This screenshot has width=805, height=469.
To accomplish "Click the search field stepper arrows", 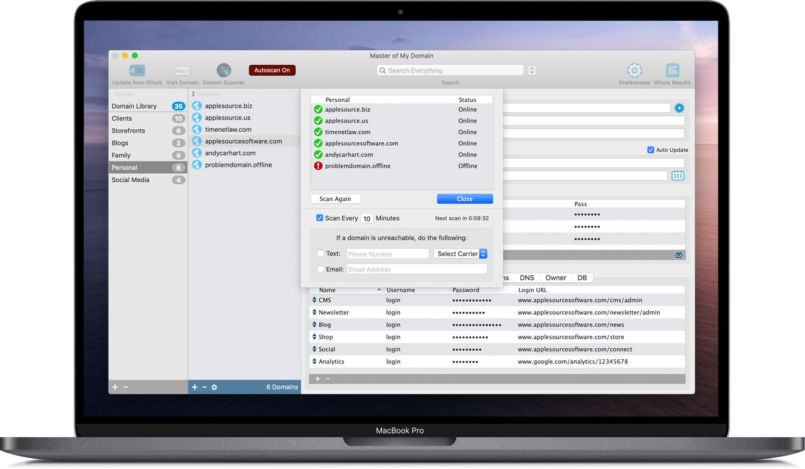I will 532,71.
